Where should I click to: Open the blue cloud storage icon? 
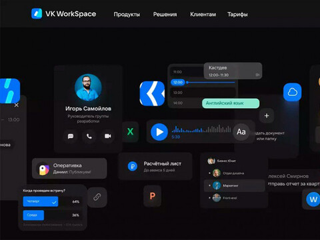pos(293,92)
